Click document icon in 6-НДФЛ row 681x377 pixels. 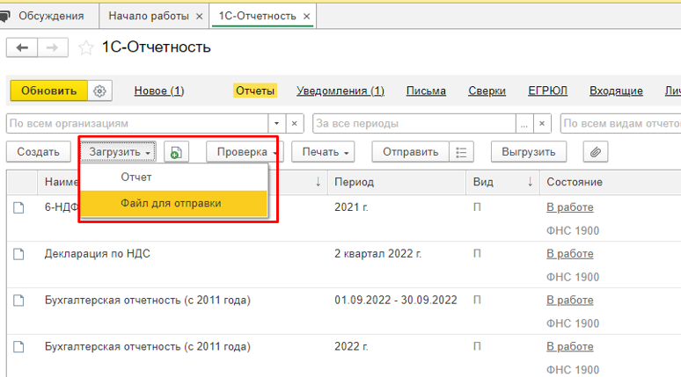point(18,207)
